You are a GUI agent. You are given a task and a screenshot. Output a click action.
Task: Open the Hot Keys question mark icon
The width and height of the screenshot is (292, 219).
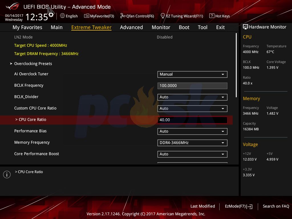point(212,16)
